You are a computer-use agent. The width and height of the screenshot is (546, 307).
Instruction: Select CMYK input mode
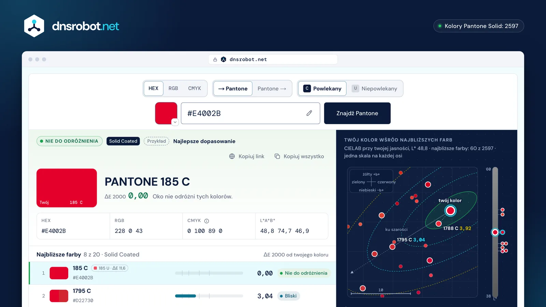(x=195, y=88)
